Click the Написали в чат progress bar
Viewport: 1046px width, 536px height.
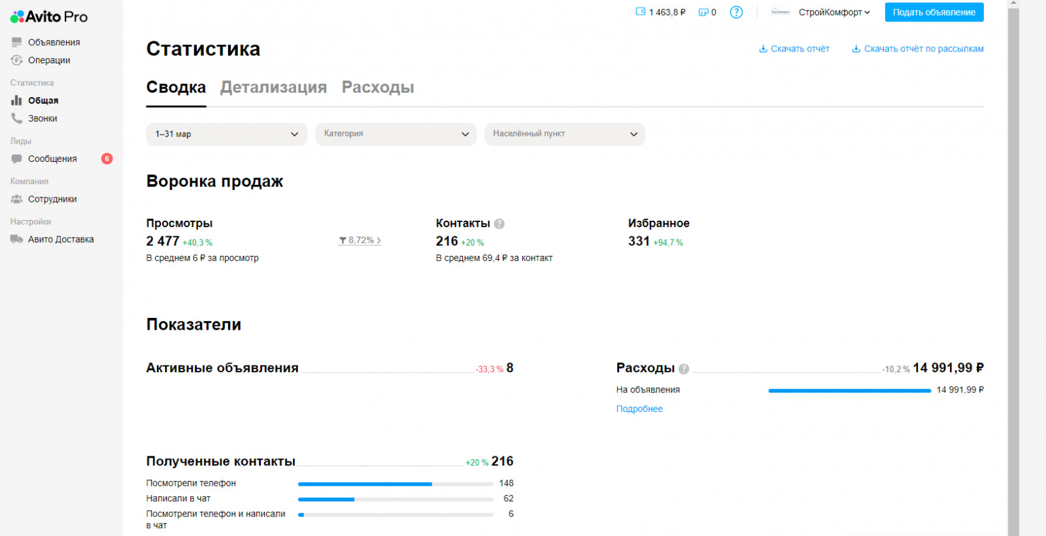(x=396, y=499)
